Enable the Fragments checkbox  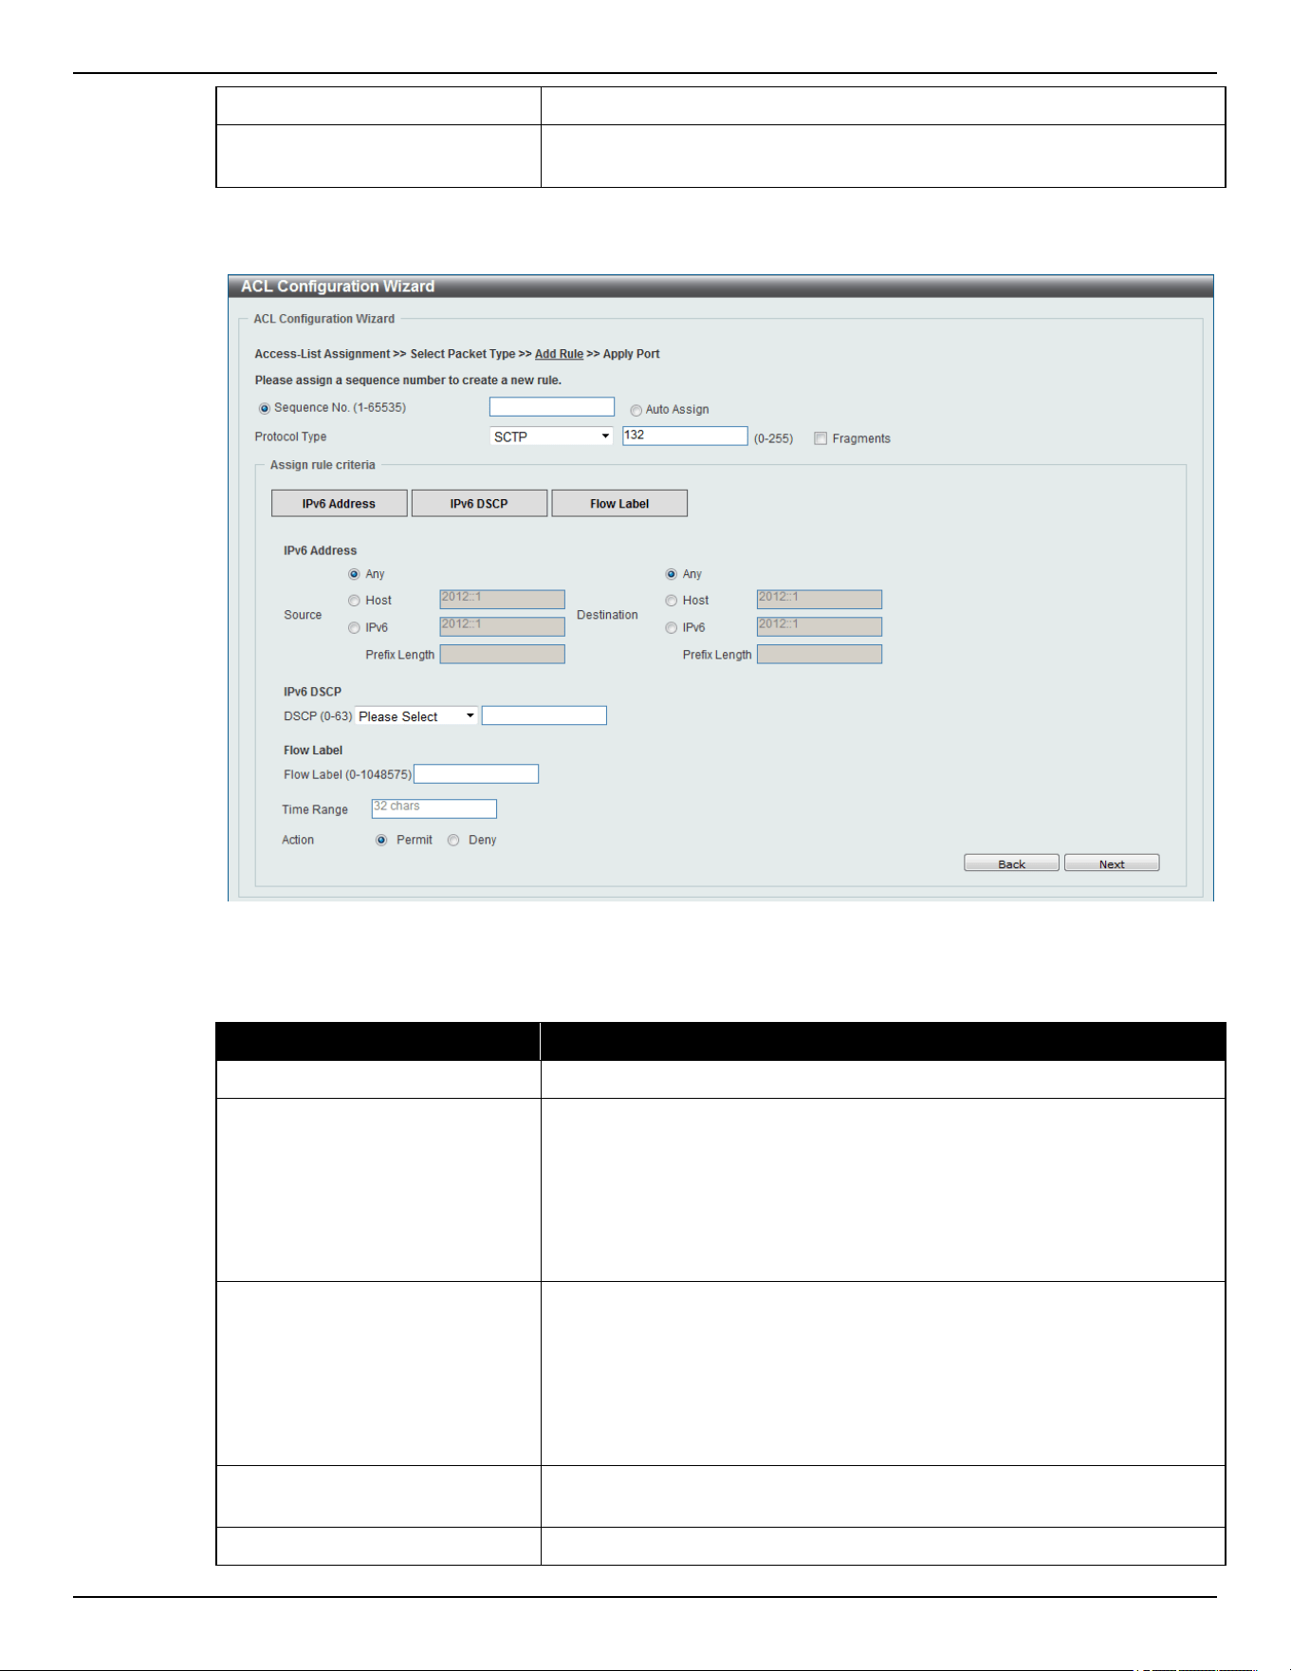click(821, 438)
